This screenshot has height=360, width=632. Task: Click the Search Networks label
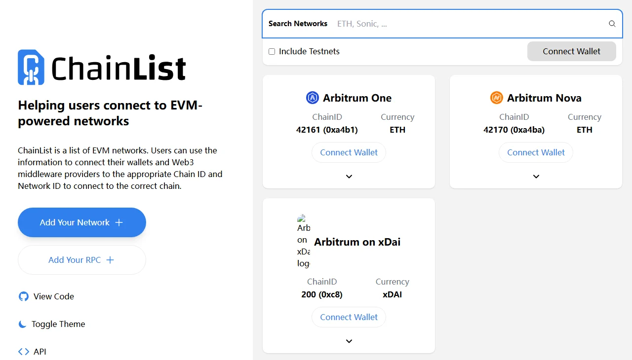(298, 24)
